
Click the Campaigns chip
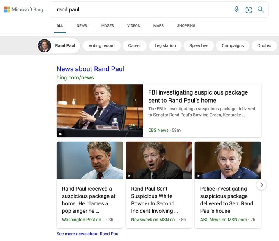pyautogui.click(x=233, y=45)
